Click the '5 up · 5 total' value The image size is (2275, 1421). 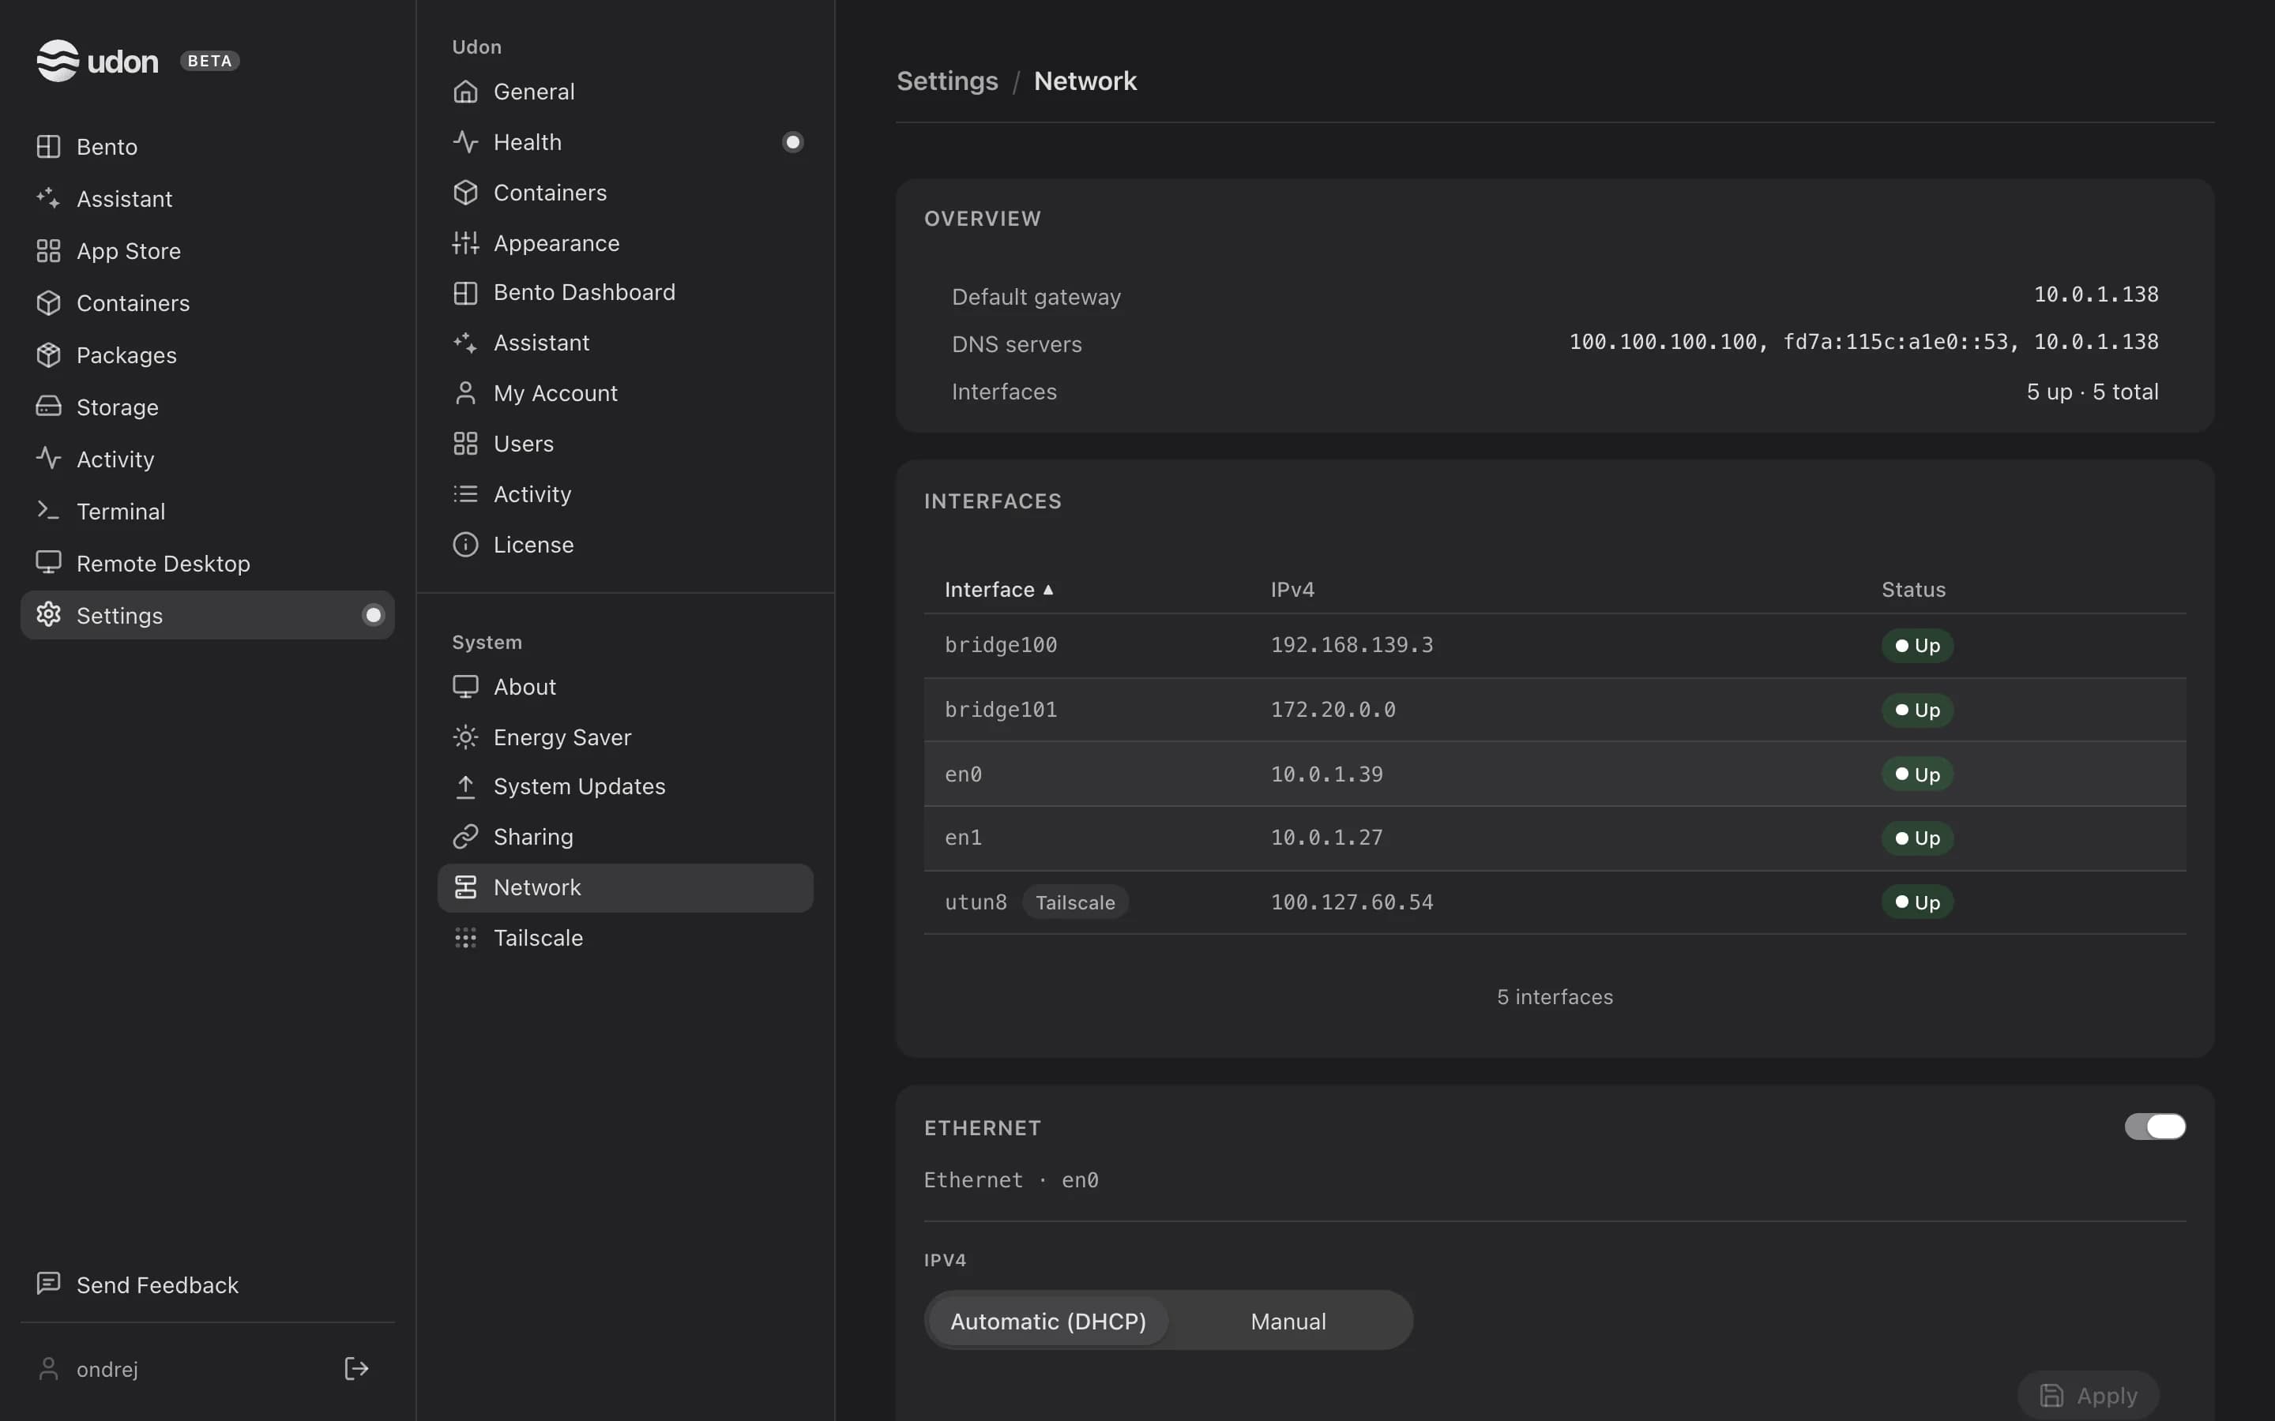[x=2092, y=392]
